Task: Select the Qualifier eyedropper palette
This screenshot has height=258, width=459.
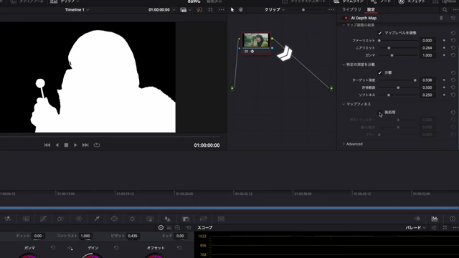Action: [x=97, y=219]
